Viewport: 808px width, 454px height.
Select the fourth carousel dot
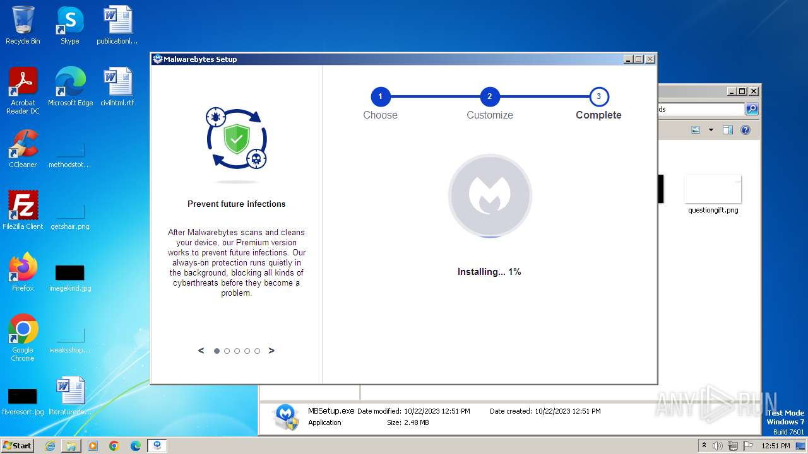[x=247, y=351]
